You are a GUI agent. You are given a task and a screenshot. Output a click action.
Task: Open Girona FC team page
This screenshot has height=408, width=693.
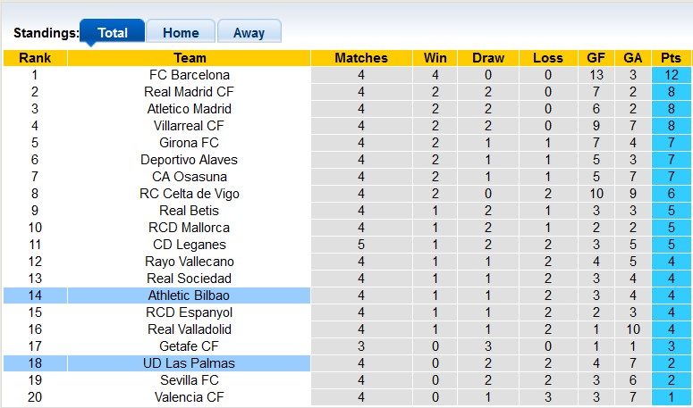190,143
